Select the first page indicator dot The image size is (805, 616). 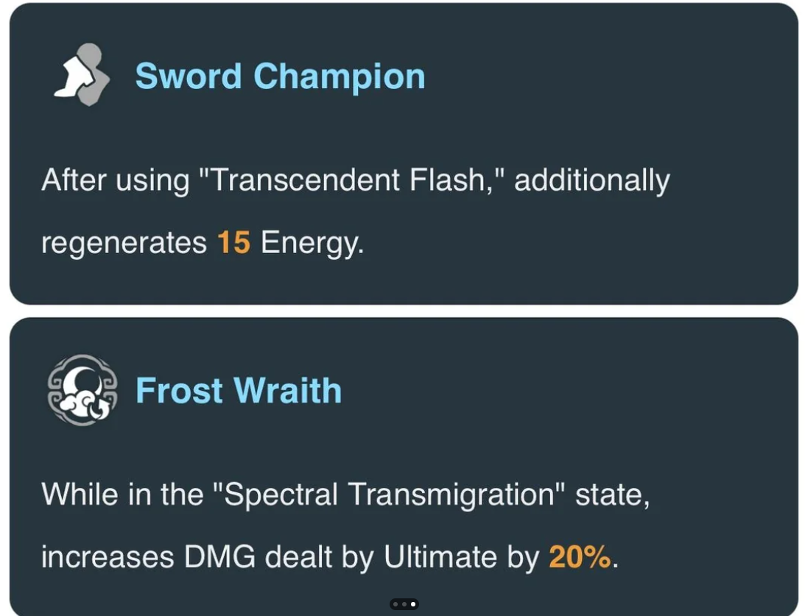[396, 604]
